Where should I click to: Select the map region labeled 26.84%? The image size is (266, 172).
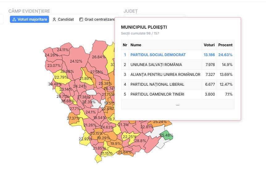[99, 57]
